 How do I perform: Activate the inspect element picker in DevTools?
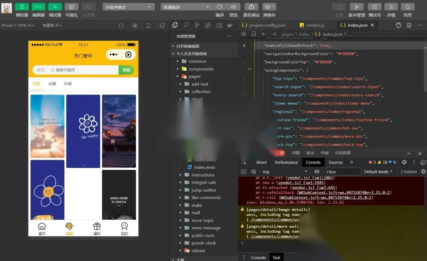pos(244,163)
